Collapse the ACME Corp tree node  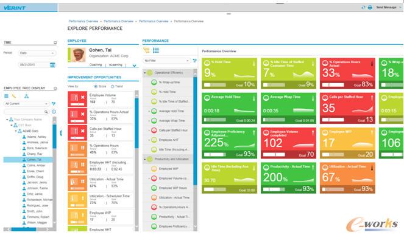click(x=16, y=131)
